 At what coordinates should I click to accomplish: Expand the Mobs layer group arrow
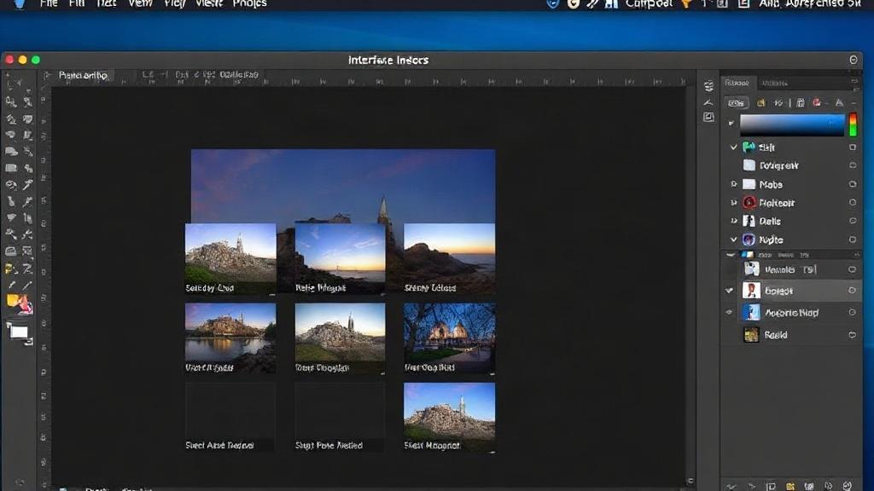[733, 184]
